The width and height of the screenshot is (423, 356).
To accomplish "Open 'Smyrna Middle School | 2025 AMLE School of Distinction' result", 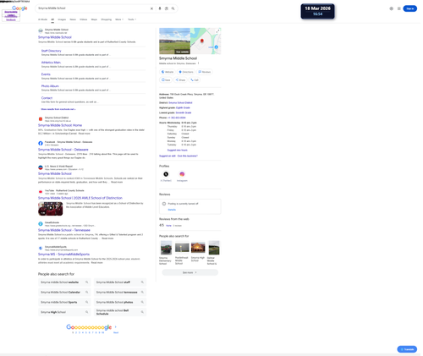I will coord(80,198).
